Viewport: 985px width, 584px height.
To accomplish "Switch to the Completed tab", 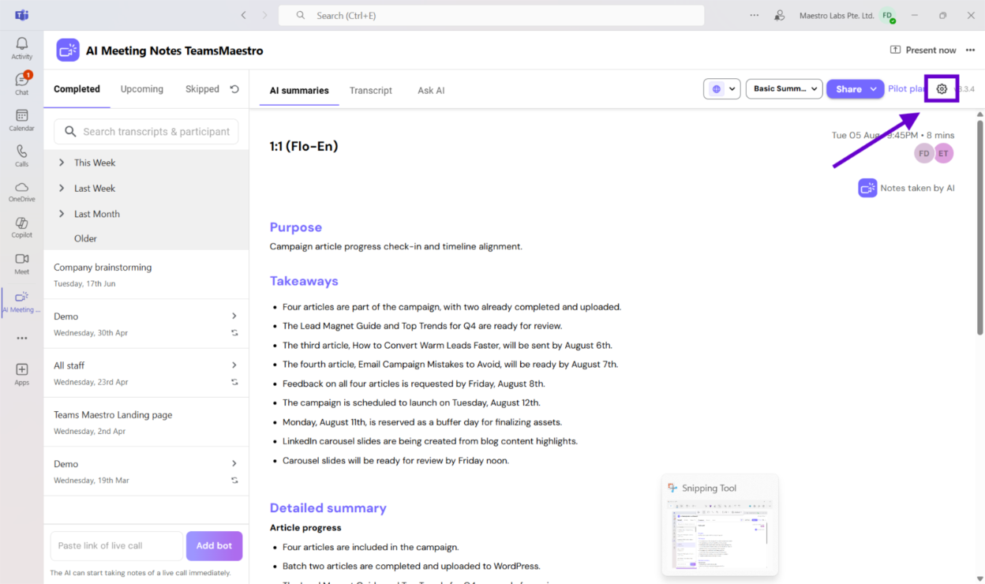I will (77, 89).
